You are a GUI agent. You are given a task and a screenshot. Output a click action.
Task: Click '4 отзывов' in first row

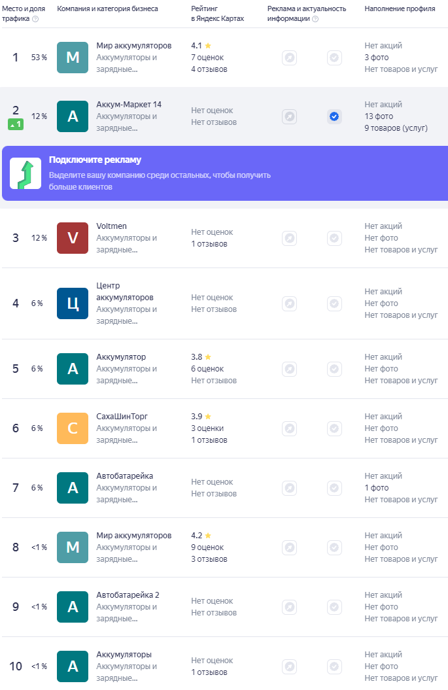tap(209, 69)
